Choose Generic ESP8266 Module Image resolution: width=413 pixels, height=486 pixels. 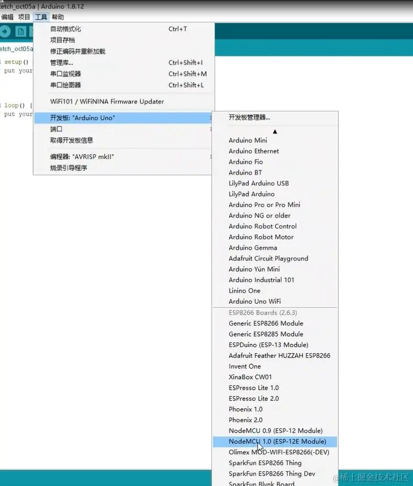pyautogui.click(x=275, y=323)
